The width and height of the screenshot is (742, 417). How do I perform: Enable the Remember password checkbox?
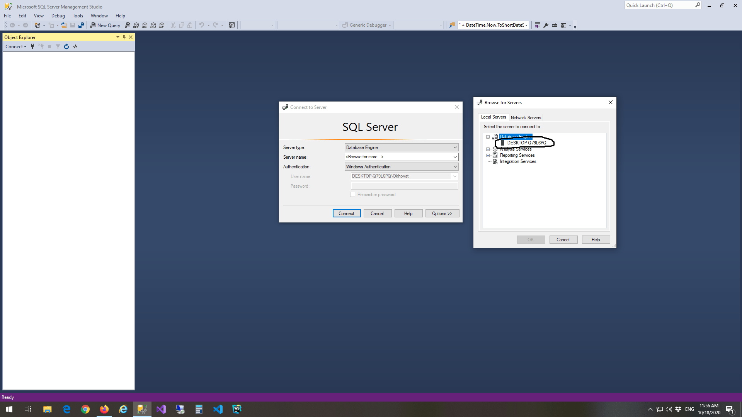point(353,195)
